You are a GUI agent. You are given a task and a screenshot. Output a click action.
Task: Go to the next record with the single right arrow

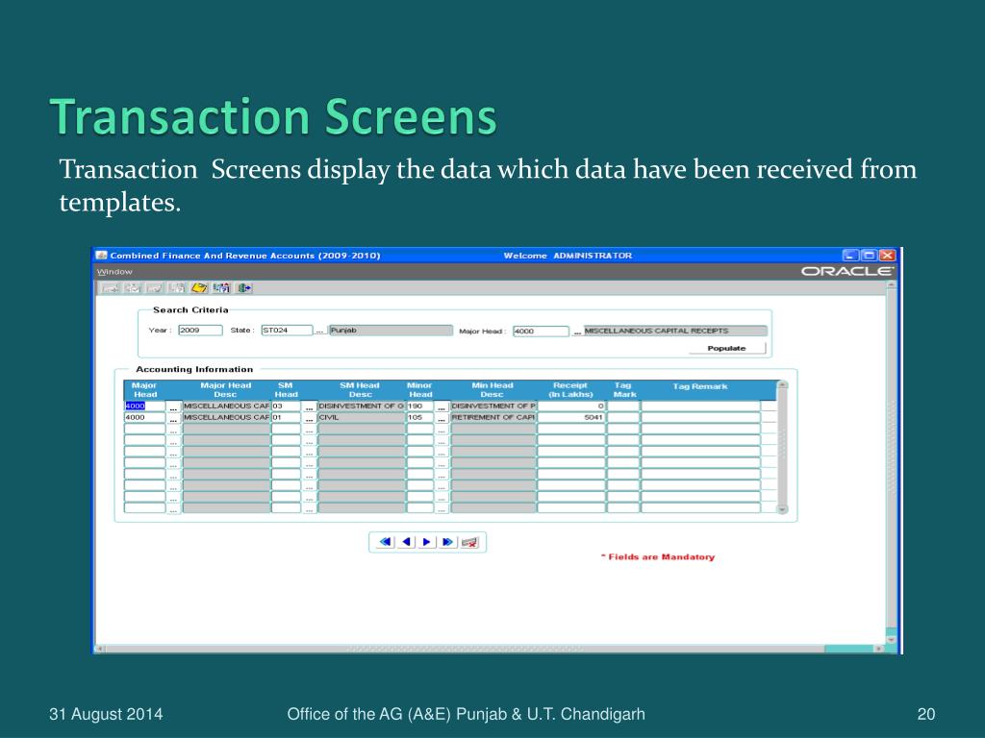(427, 542)
